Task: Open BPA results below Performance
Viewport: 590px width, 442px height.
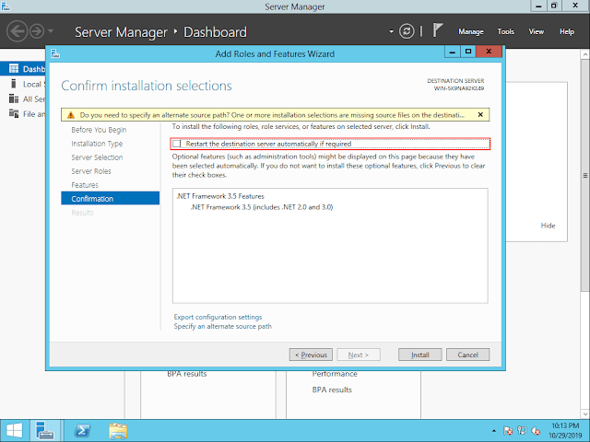Action: (332, 390)
